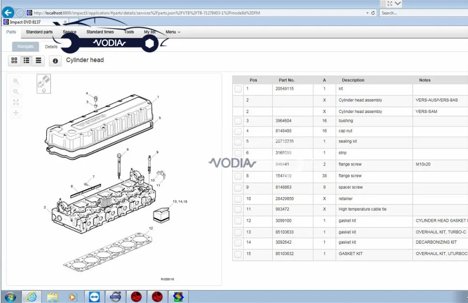
Task: Click the chevron down at top right
Action: (398, 4)
